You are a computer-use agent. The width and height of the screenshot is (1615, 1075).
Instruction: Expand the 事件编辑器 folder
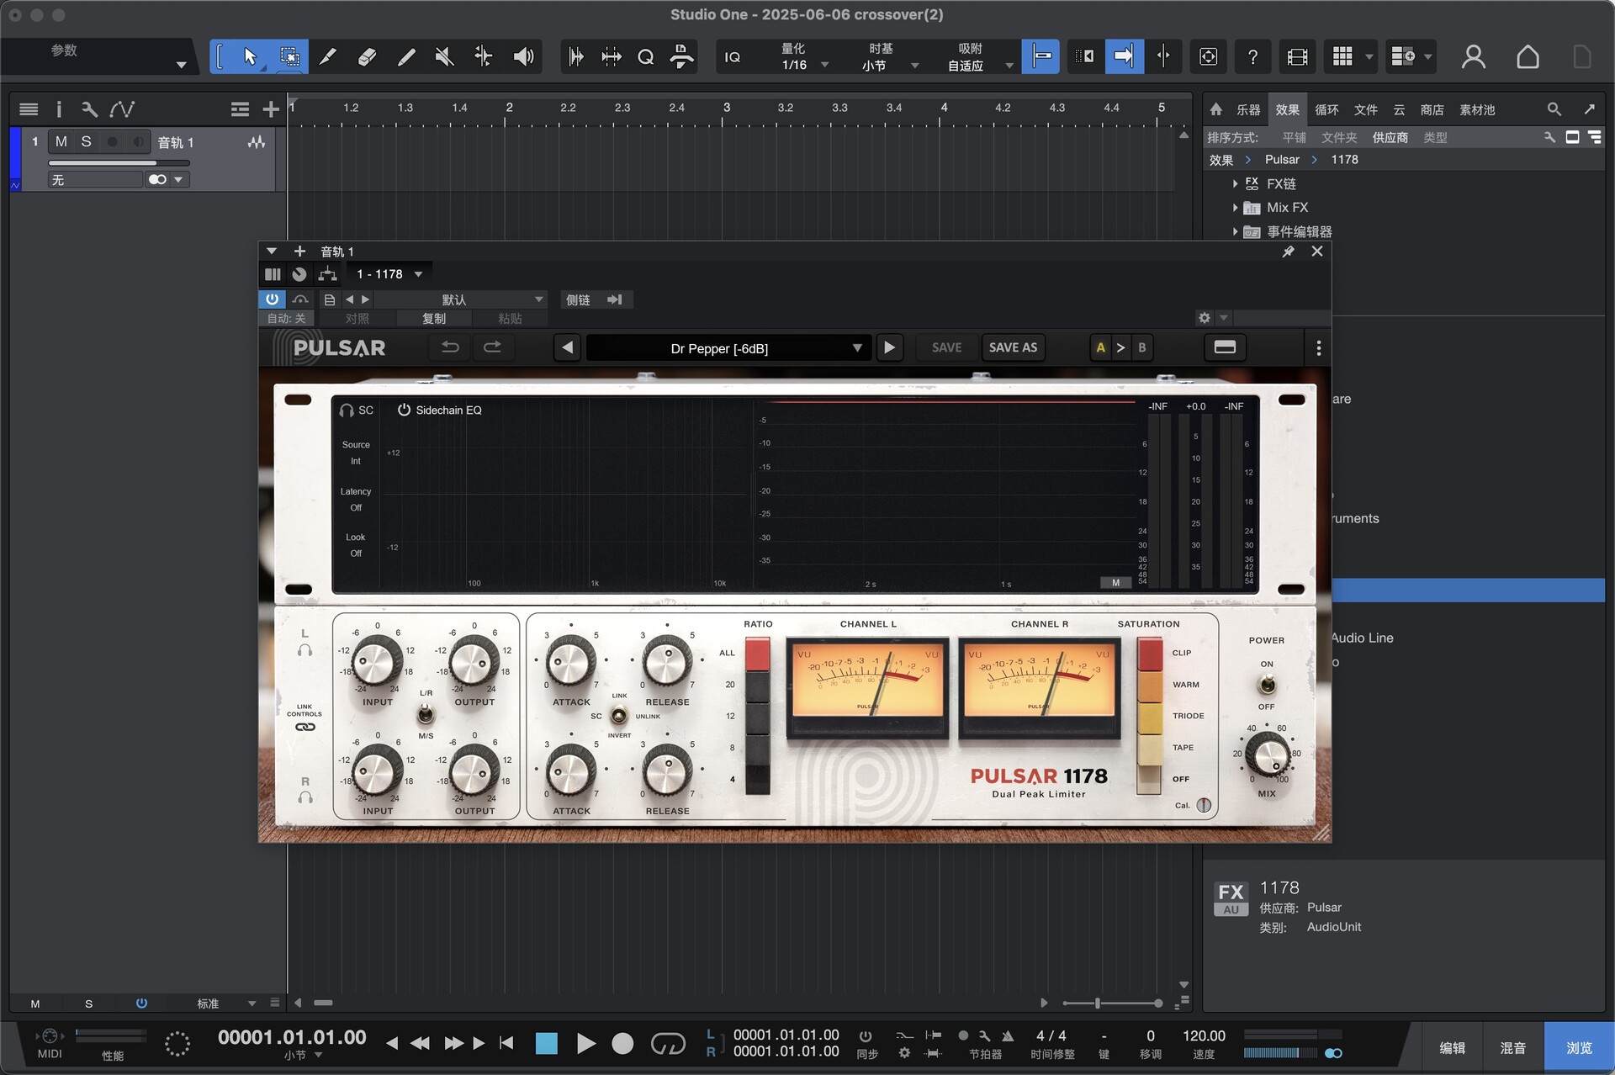(x=1235, y=231)
